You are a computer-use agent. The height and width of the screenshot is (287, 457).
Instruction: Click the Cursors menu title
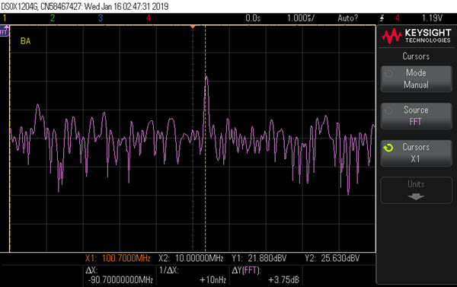416,56
